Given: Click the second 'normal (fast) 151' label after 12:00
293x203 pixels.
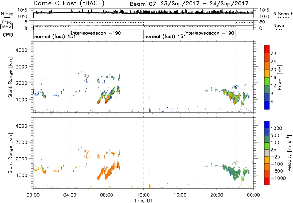Looking at the screenshot, I should 165,36.
